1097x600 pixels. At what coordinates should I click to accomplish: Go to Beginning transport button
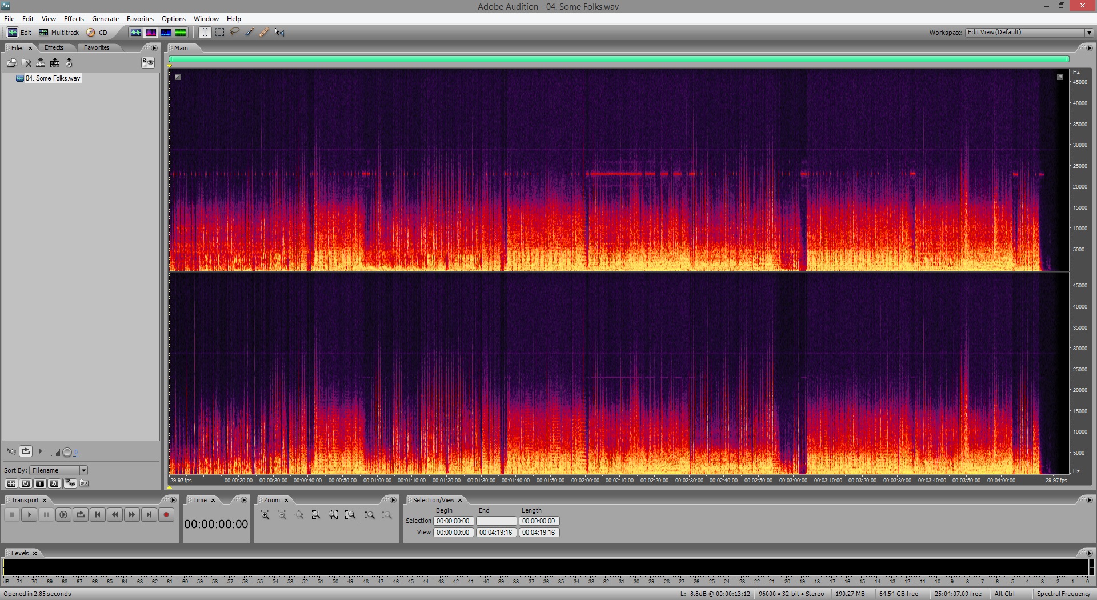tap(98, 515)
